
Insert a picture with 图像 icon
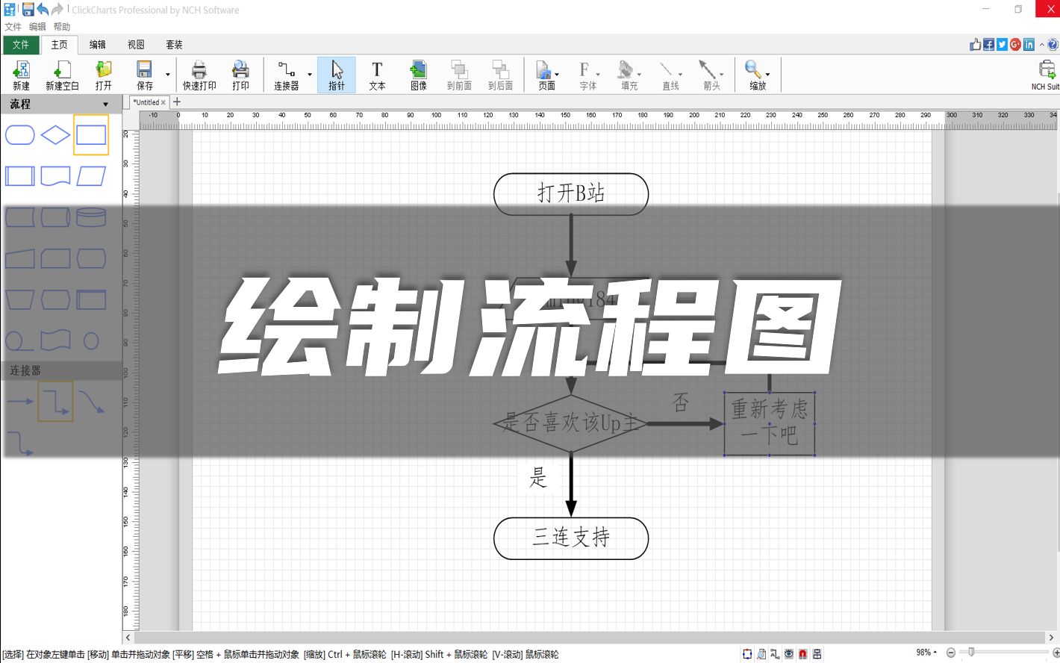(418, 69)
